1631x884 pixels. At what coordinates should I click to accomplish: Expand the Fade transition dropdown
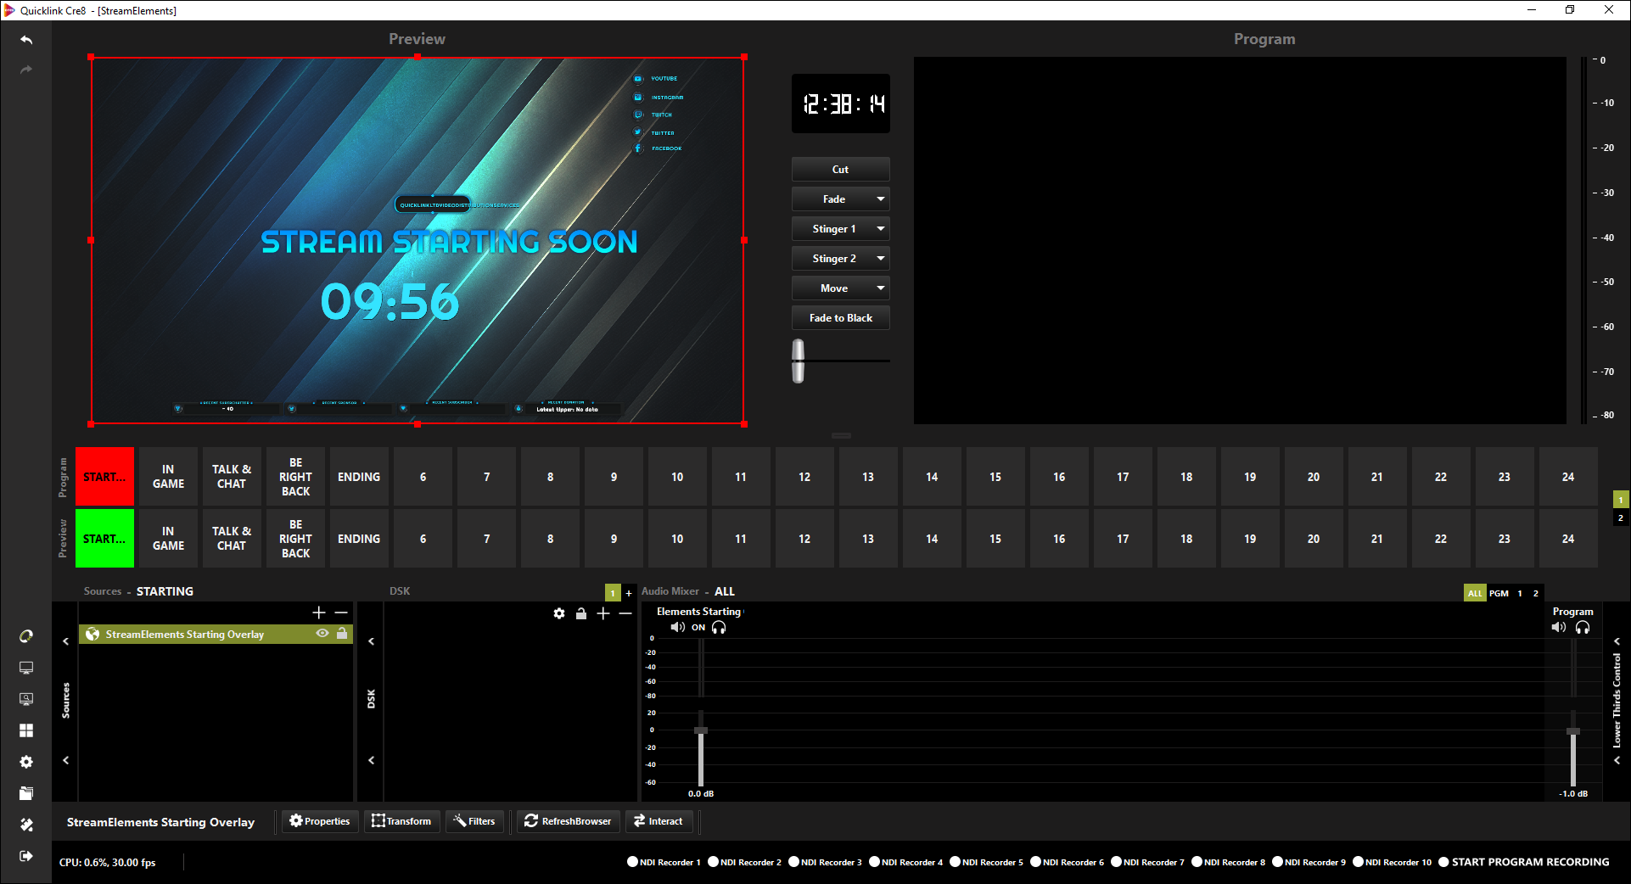[881, 199]
